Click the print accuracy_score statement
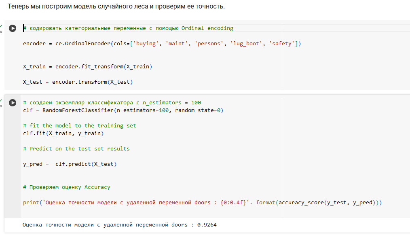The height and width of the screenshot is (235, 410). pos(202,203)
